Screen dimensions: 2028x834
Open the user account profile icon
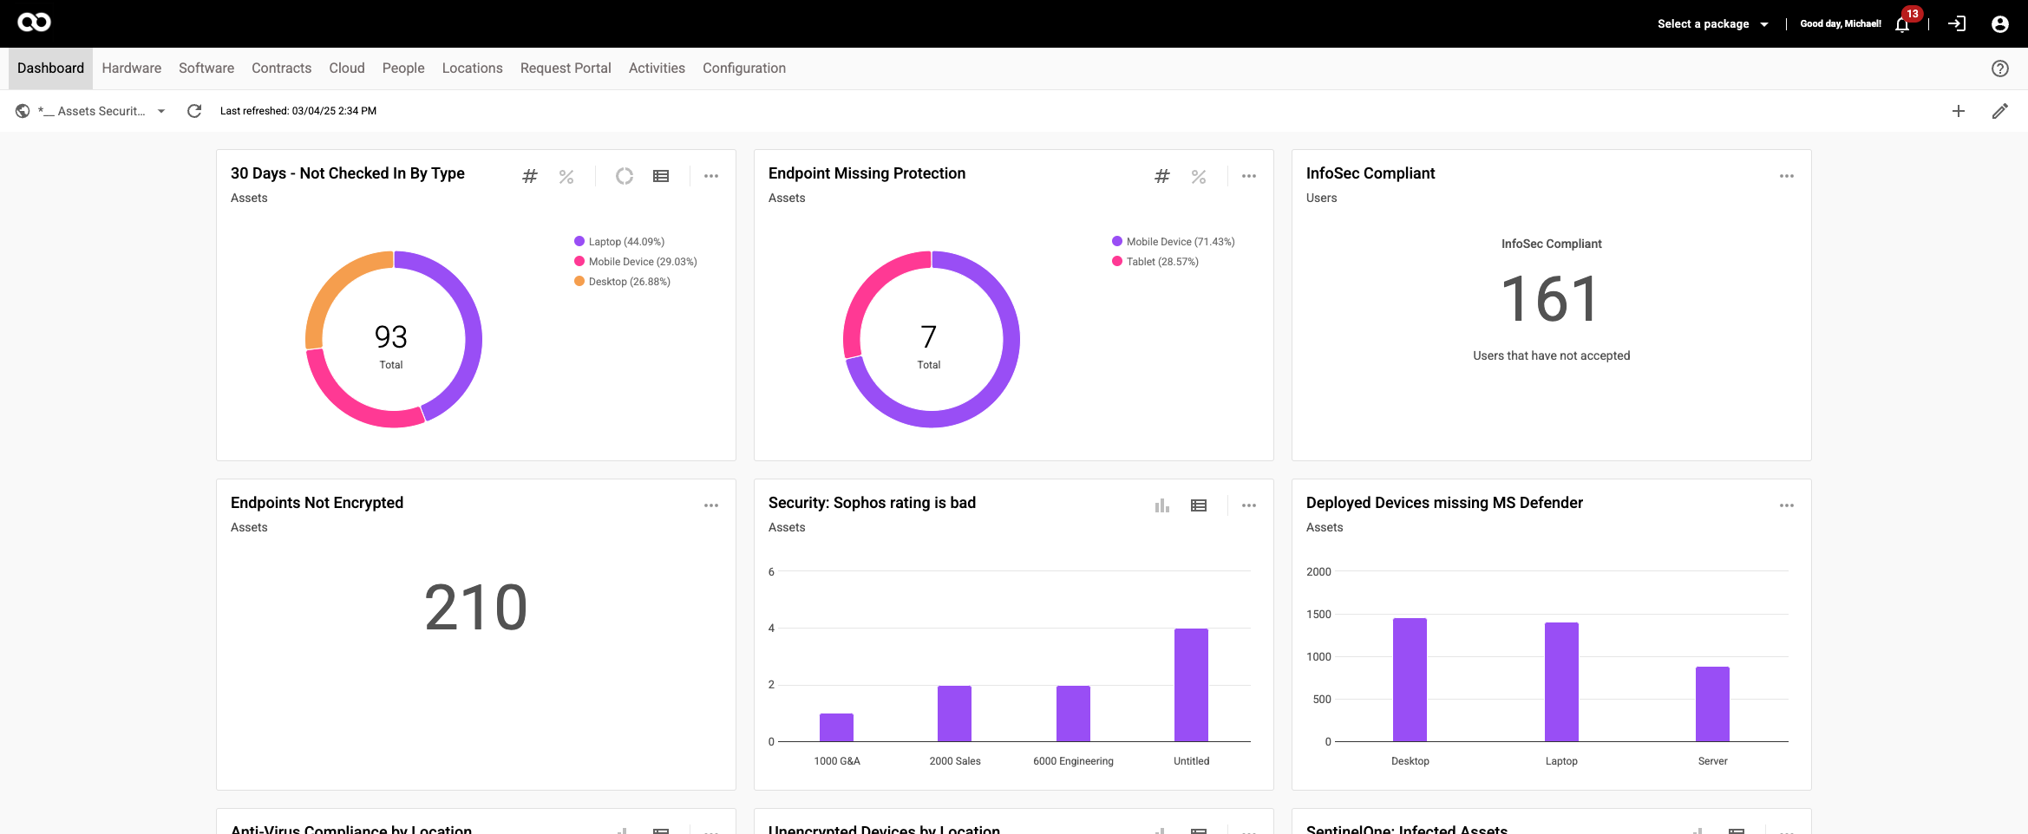pyautogui.click(x=2000, y=24)
